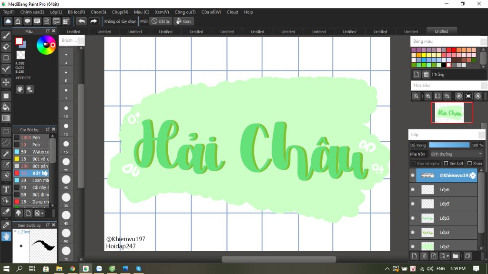This screenshot has height=274, width=488.
Task: Select the Eyedropper tool
Action: [6, 225]
